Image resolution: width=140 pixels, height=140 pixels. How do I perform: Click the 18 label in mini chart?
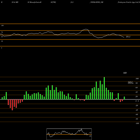(90, 136)
